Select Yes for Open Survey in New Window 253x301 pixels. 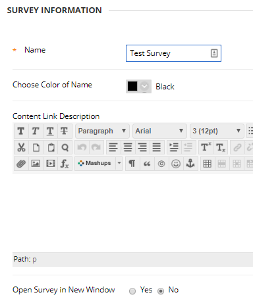(132, 291)
